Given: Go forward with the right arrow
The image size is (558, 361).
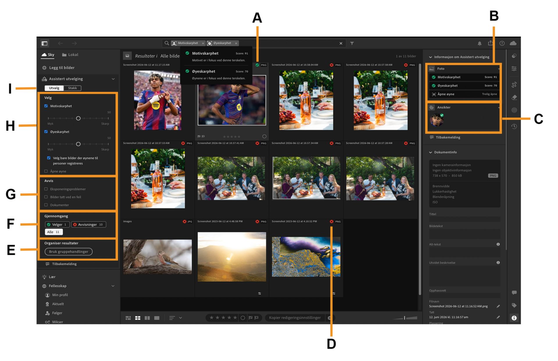Looking at the screenshot, I should coord(74,43).
